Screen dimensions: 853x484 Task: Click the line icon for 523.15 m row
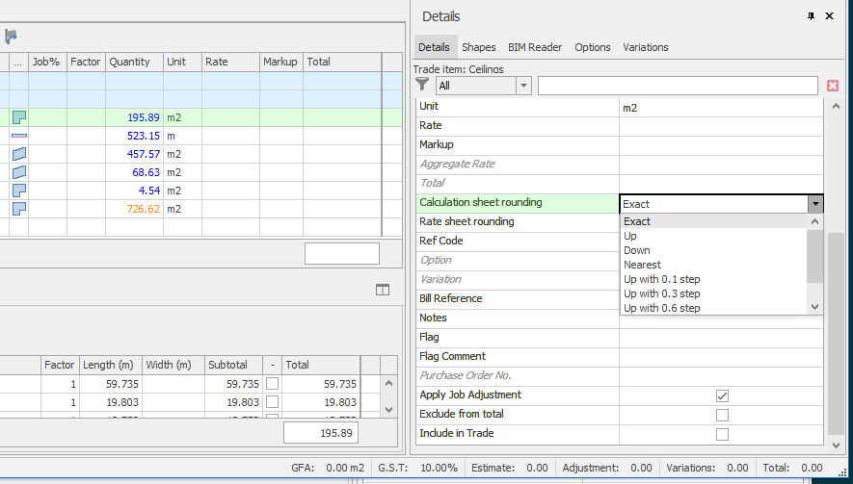18,136
